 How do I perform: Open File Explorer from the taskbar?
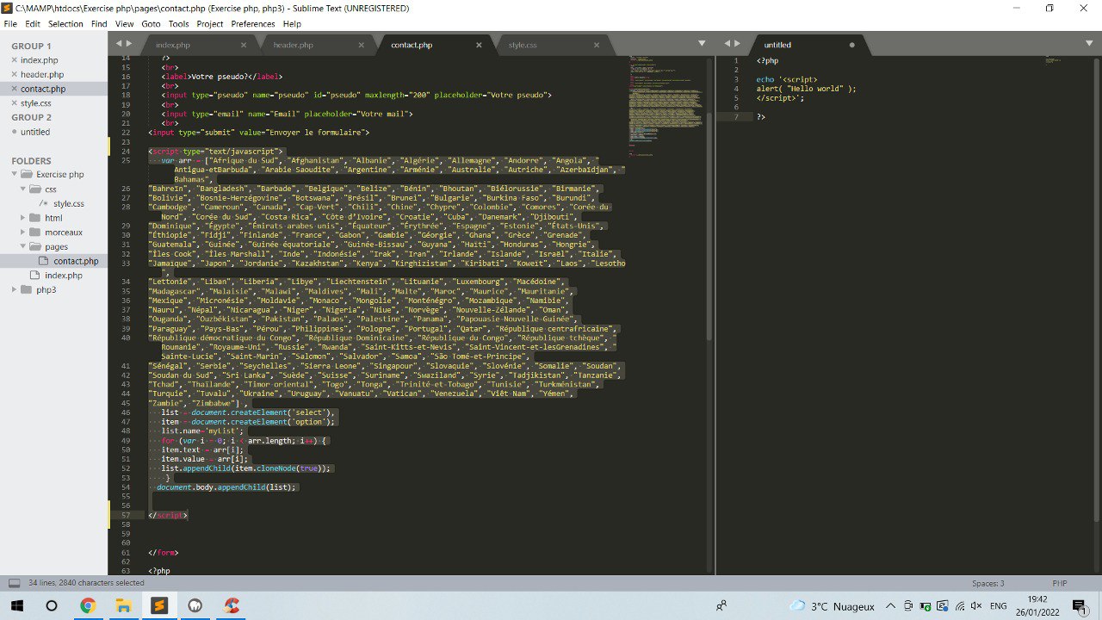tap(123, 605)
